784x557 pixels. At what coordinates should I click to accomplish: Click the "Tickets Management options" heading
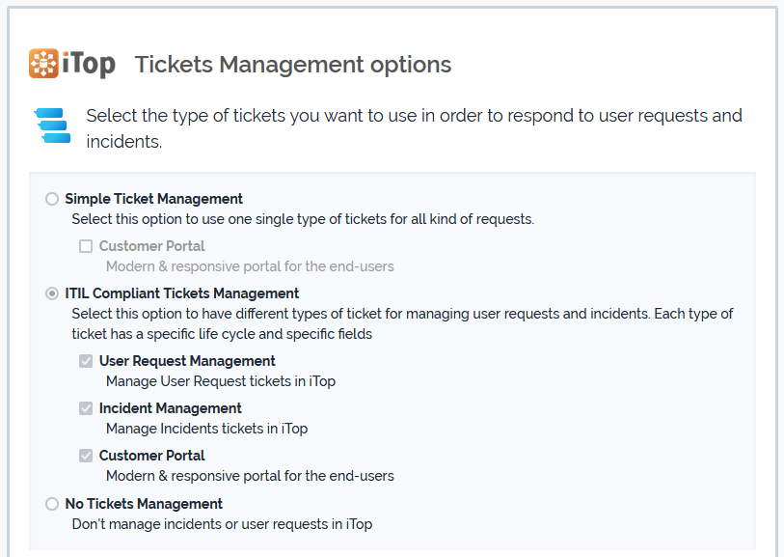click(x=293, y=65)
